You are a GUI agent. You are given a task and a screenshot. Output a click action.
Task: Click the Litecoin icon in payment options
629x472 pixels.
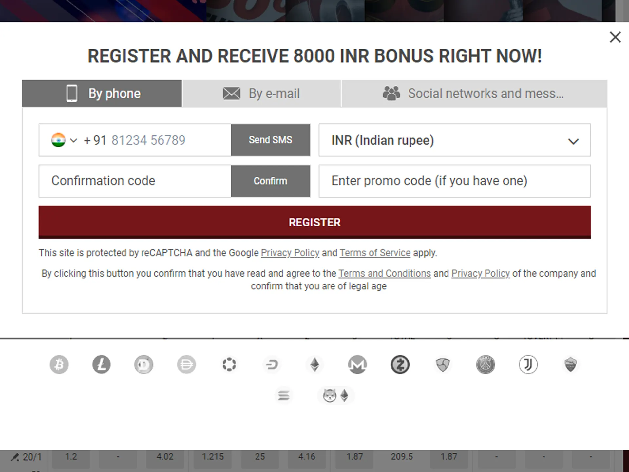click(101, 364)
